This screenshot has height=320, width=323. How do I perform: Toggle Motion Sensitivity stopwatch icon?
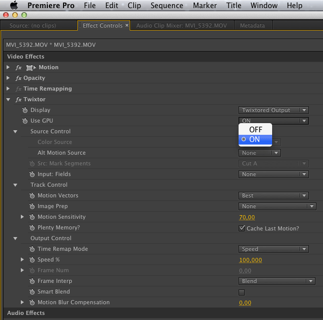click(x=32, y=217)
